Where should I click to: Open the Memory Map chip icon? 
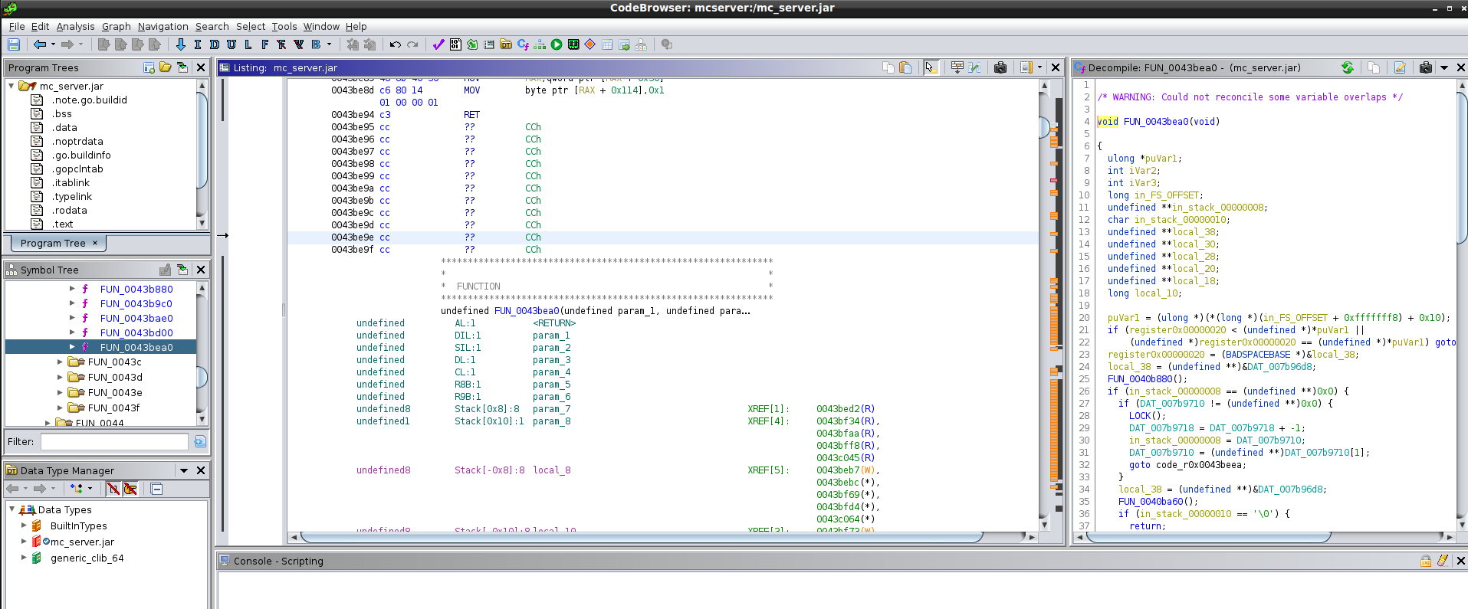pyautogui.click(x=573, y=44)
